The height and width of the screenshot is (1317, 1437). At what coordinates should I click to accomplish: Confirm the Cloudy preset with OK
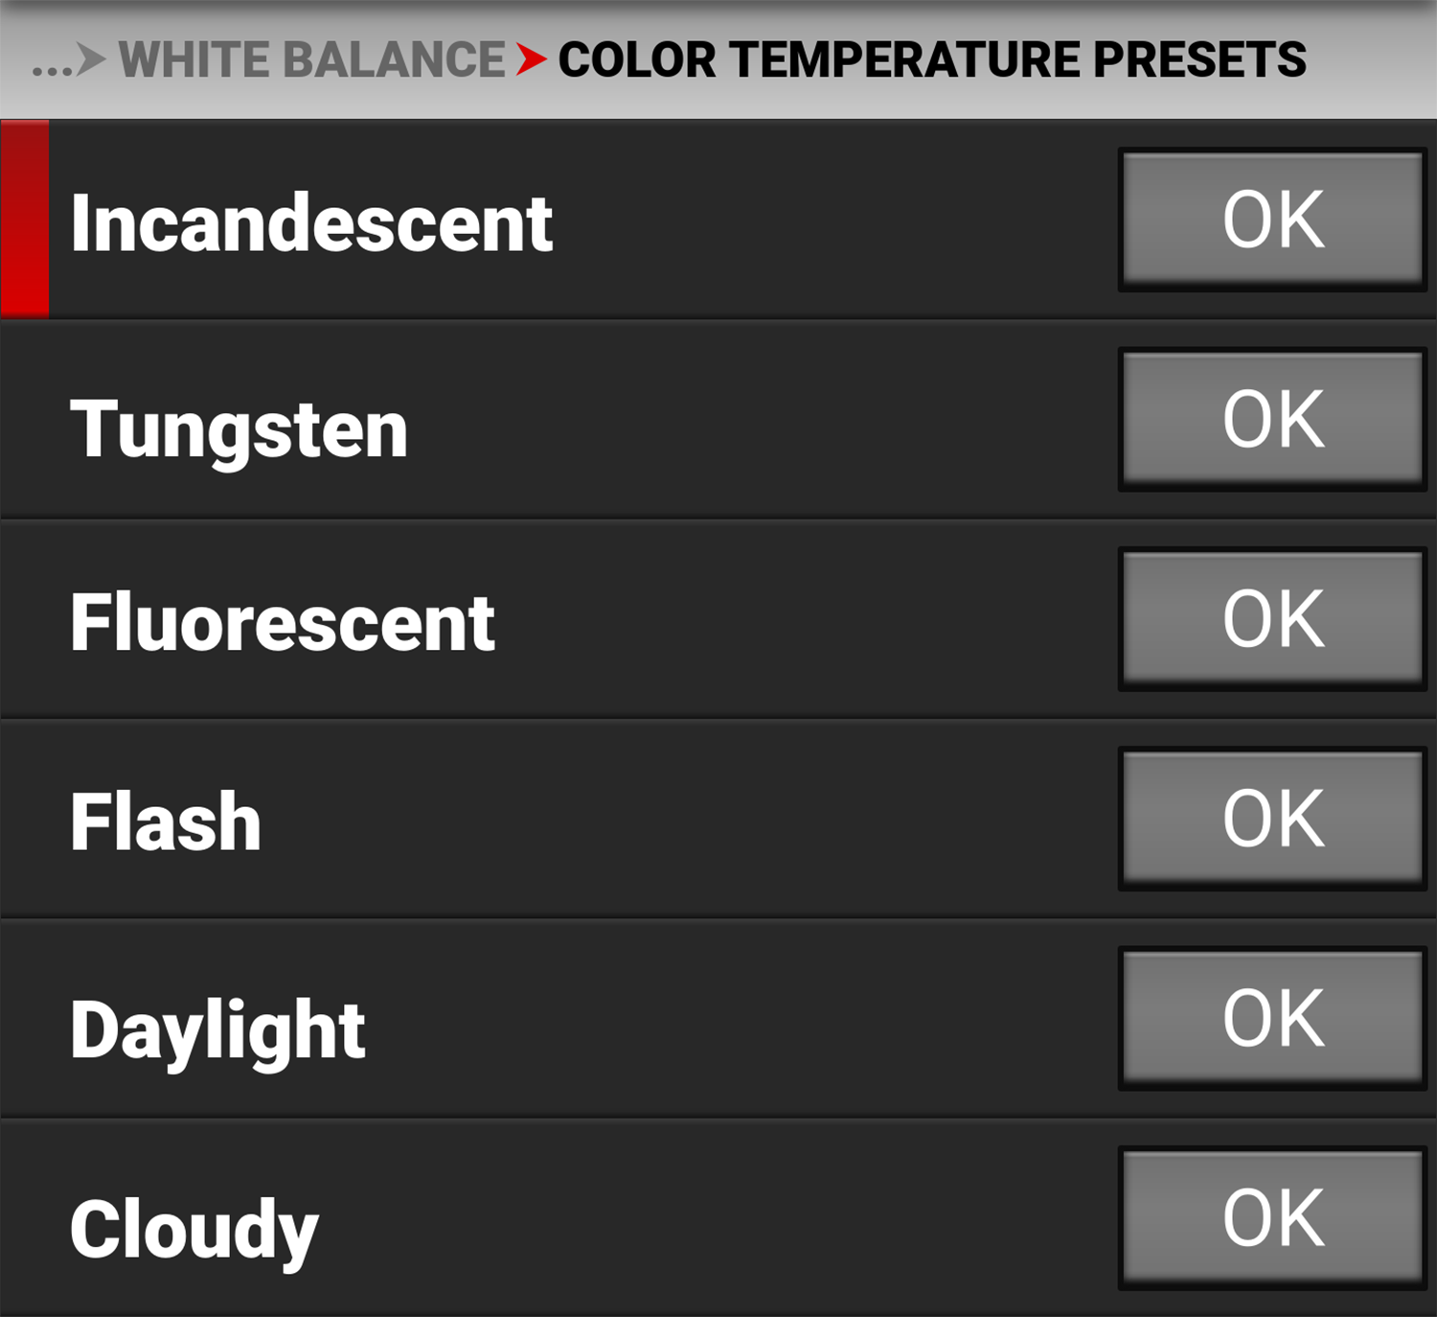(1272, 1218)
